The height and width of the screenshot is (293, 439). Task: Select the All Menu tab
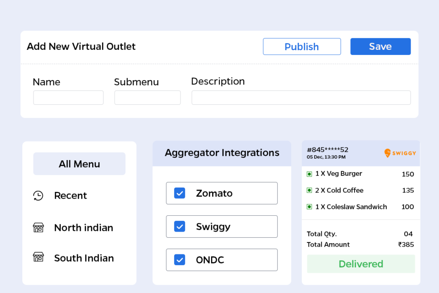coord(79,164)
